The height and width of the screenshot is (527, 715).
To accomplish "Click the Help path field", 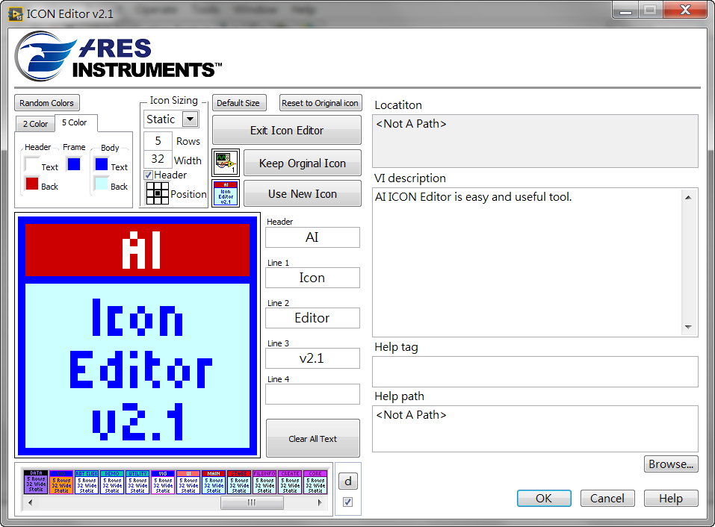I will (535, 428).
